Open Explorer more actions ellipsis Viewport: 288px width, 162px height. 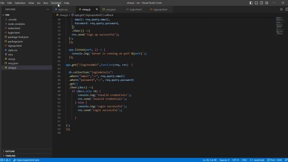48,9
